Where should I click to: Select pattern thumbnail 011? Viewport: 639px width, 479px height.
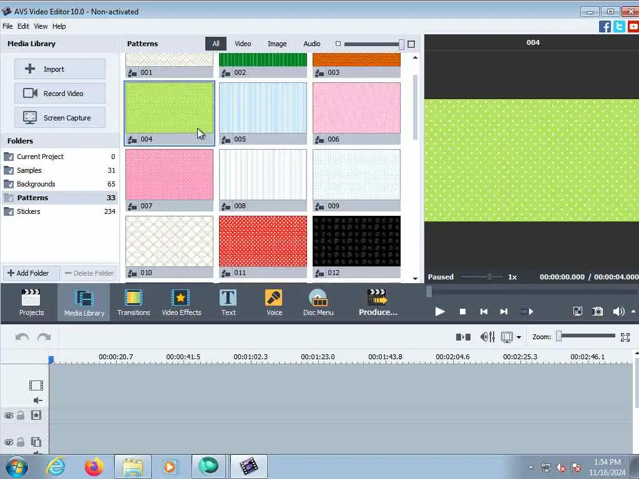(x=263, y=247)
